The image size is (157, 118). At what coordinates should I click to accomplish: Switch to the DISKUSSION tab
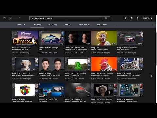click(84, 25)
